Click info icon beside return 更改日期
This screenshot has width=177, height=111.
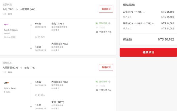(109, 82)
